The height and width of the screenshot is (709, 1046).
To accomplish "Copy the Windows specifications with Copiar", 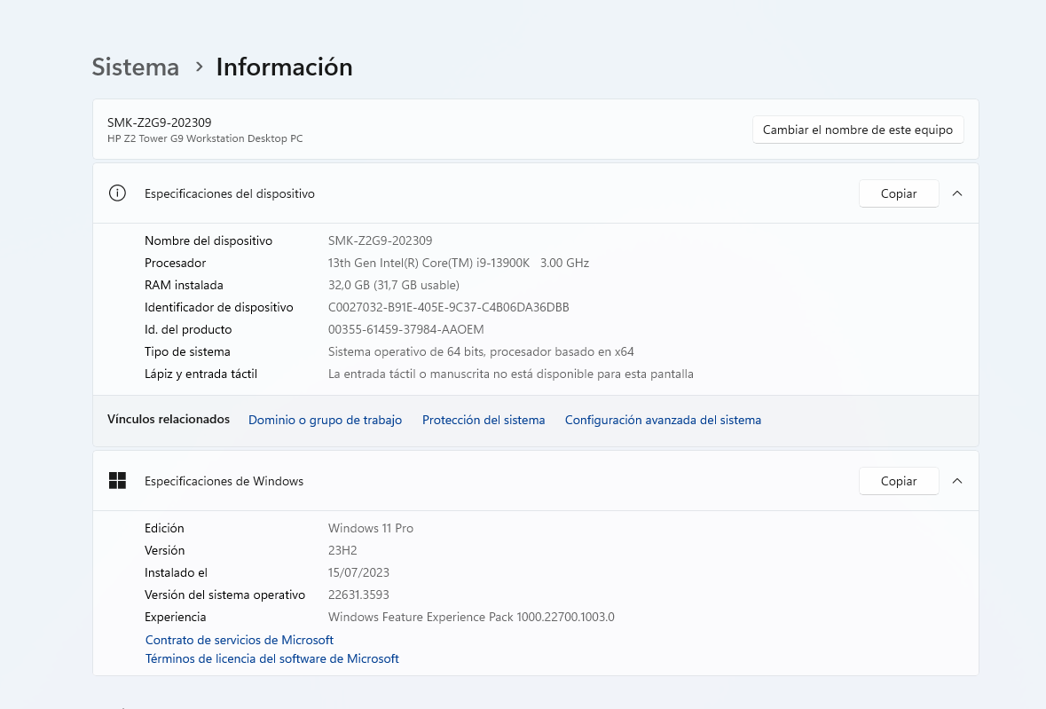I will [898, 481].
